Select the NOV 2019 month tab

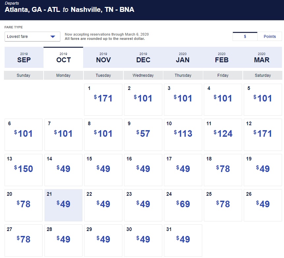(x=103, y=57)
